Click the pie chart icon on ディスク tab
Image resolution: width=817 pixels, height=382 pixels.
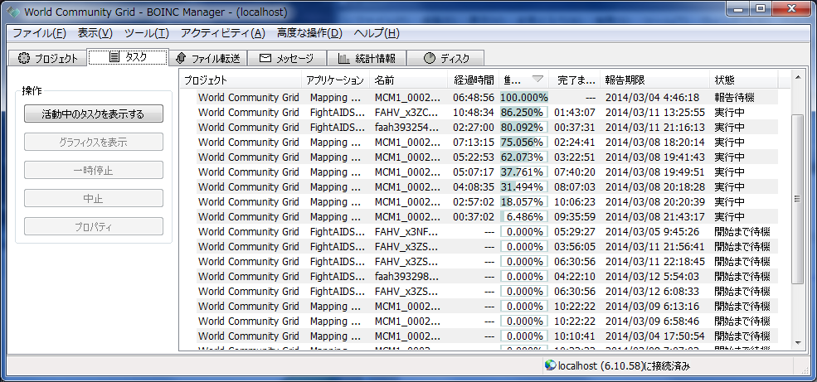coord(430,58)
